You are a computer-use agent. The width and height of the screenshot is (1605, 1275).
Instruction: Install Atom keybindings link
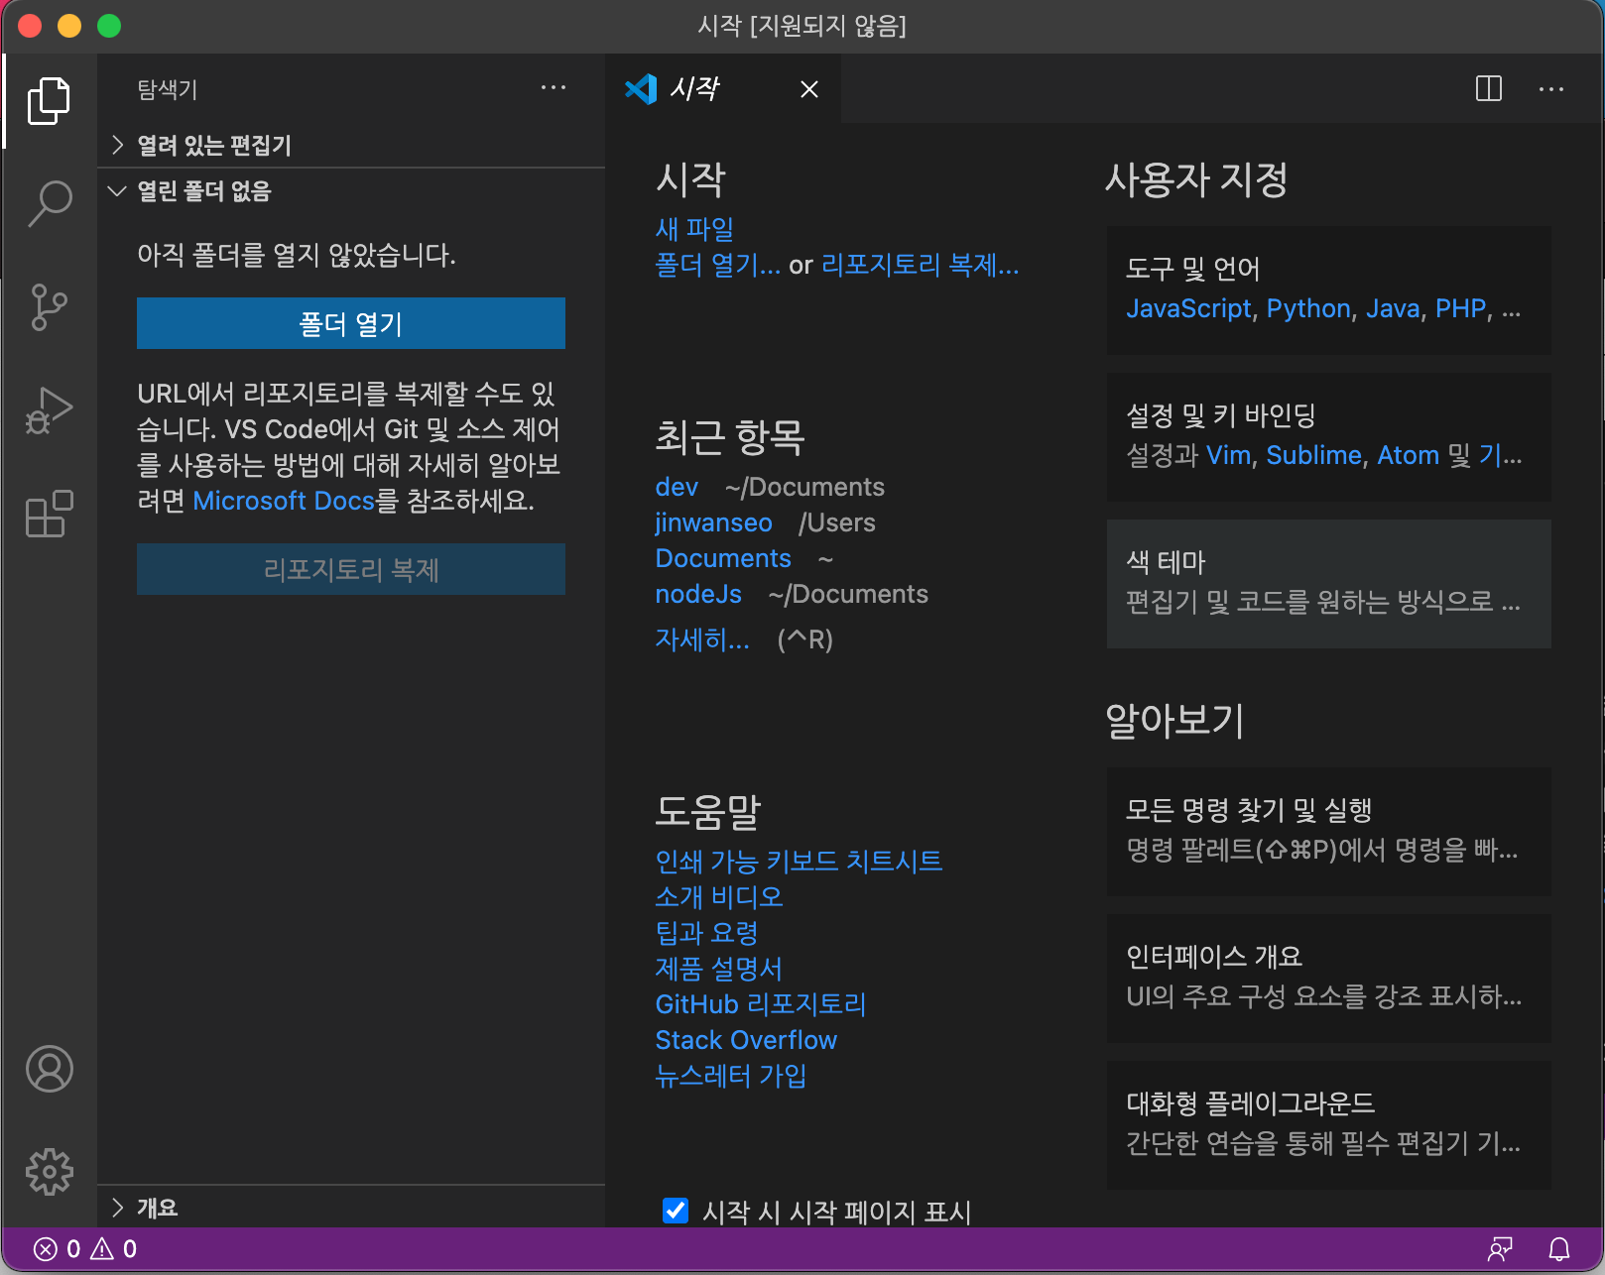1408,455
